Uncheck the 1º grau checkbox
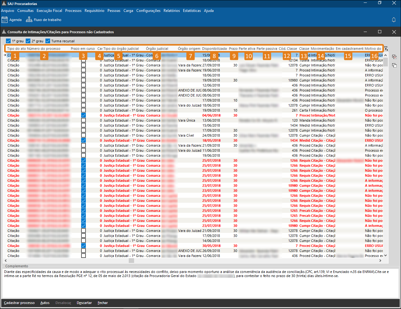 click(8, 41)
